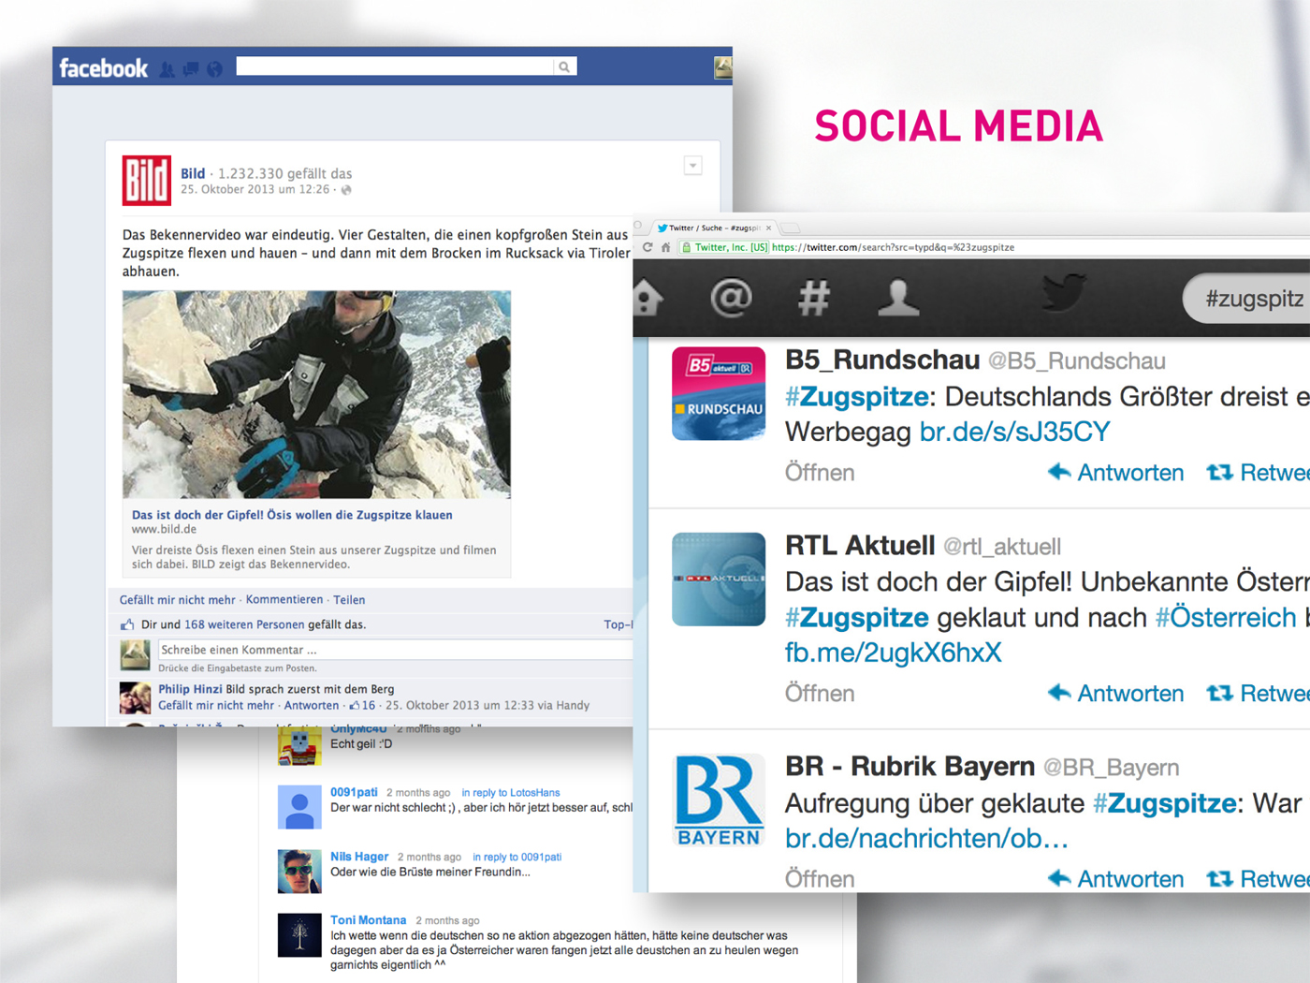
Task: Switch to Twitter Suche browser tab
Action: pyautogui.click(x=711, y=227)
